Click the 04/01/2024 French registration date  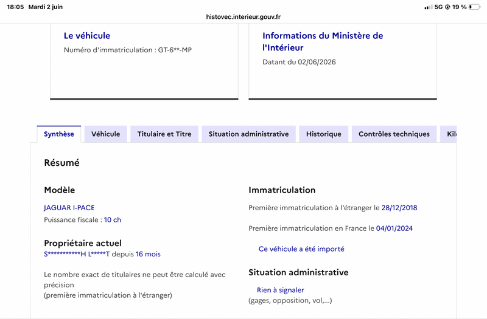(x=394, y=228)
